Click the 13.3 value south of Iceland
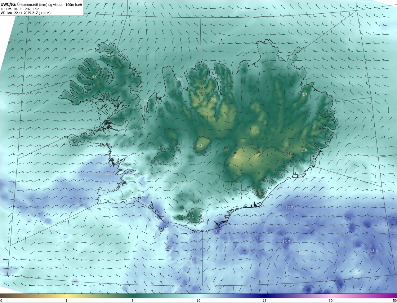The height and width of the screenshot is (303, 397). pos(286,242)
